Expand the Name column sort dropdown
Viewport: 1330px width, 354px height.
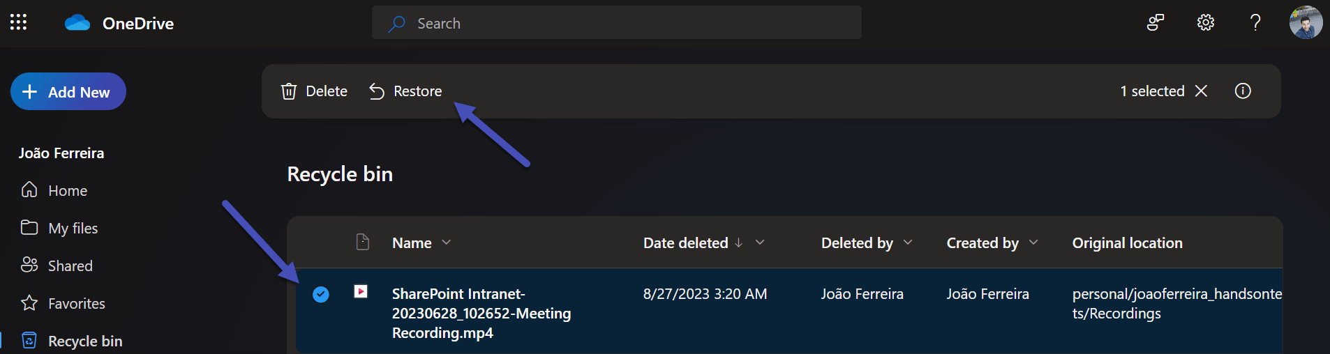447,243
